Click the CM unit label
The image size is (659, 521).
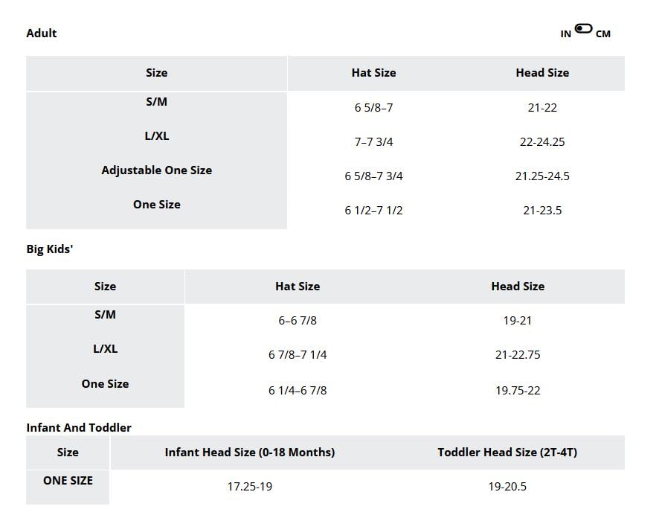603,34
